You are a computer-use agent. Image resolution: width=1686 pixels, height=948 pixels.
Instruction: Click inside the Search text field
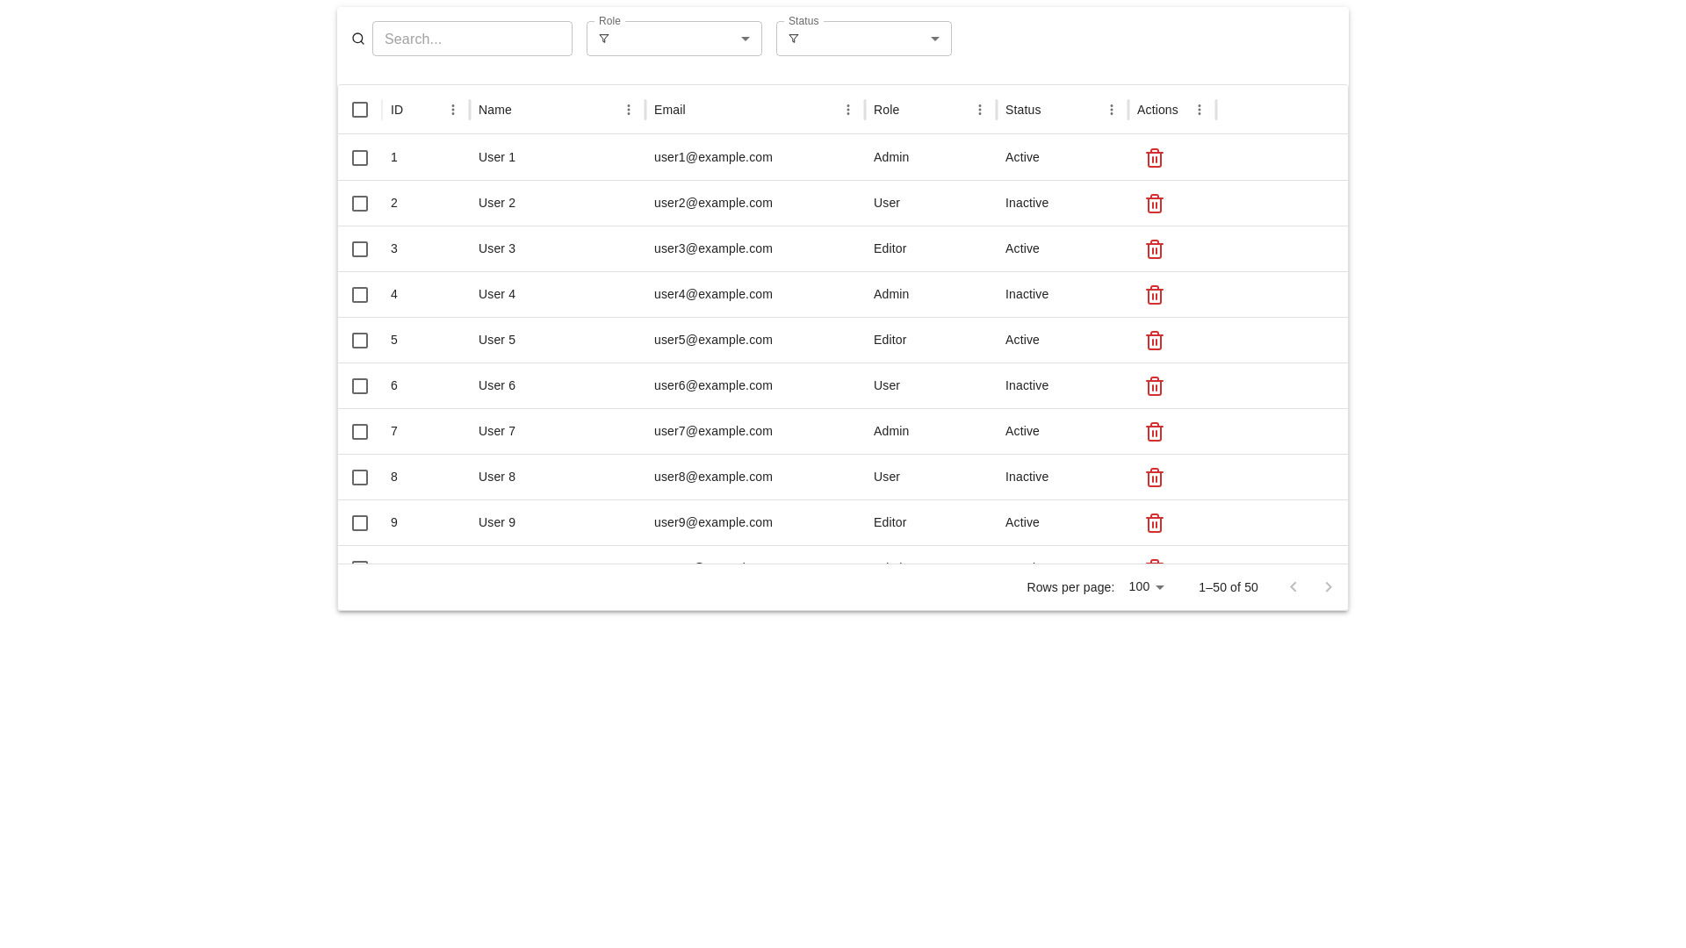(472, 39)
